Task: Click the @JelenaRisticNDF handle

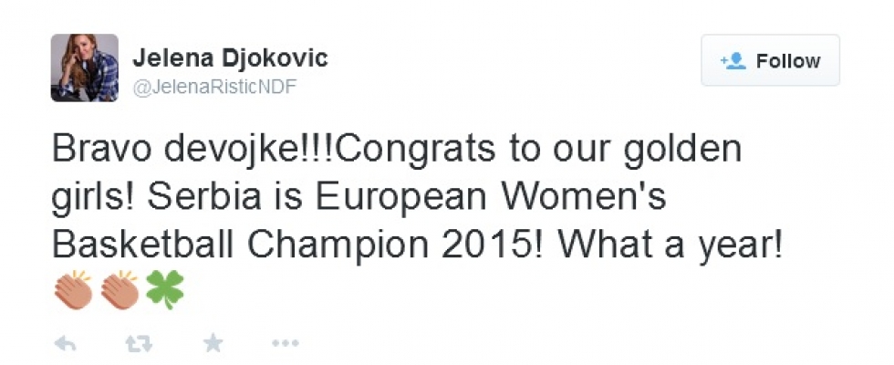Action: pyautogui.click(x=215, y=87)
